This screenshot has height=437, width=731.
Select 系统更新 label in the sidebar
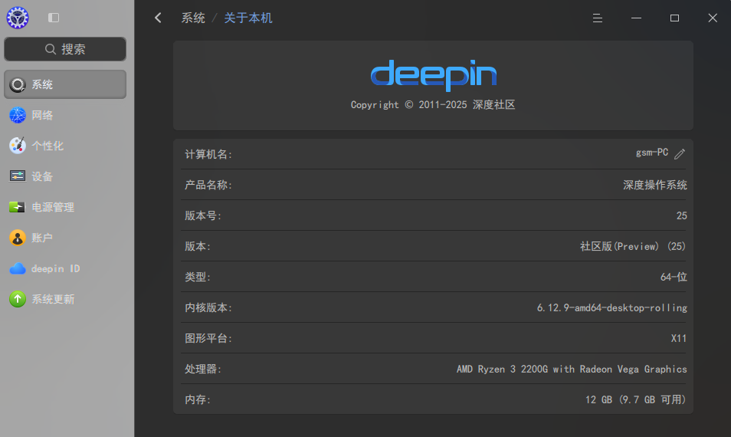coord(53,299)
